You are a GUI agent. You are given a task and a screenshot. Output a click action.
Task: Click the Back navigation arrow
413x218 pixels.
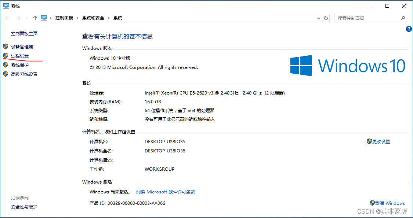7,18
